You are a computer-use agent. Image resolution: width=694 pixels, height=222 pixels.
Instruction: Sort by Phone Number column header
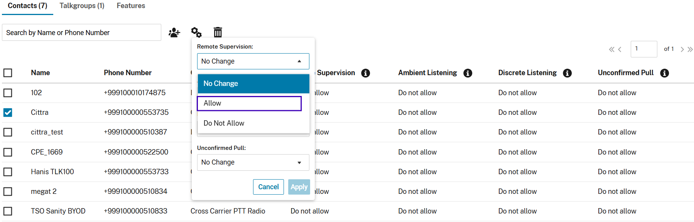[128, 73]
